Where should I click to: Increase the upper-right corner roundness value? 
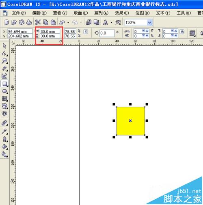point(176,31)
